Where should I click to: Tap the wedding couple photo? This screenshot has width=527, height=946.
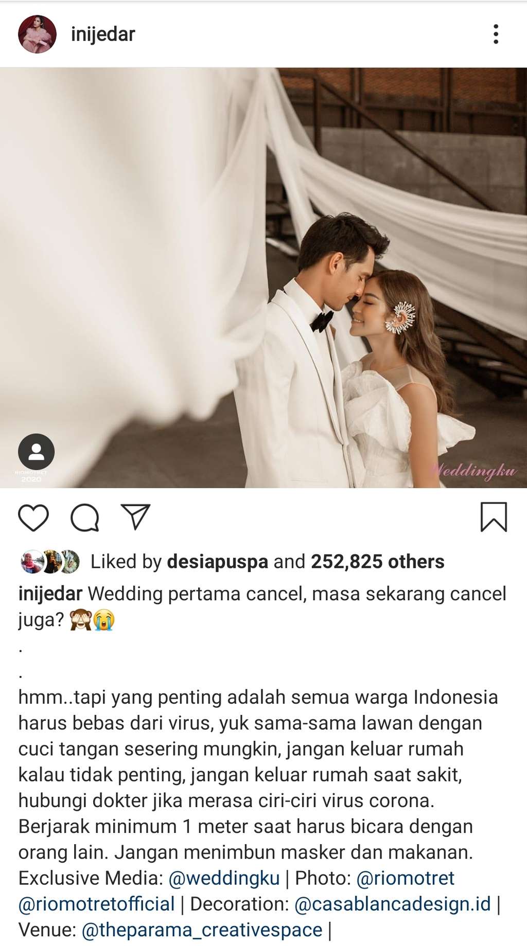click(x=263, y=278)
